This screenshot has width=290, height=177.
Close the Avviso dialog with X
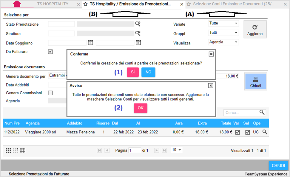click(211, 86)
